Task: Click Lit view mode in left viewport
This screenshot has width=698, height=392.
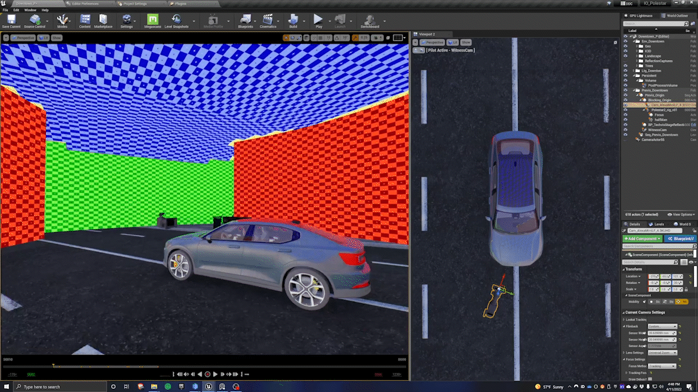Action: (x=44, y=38)
